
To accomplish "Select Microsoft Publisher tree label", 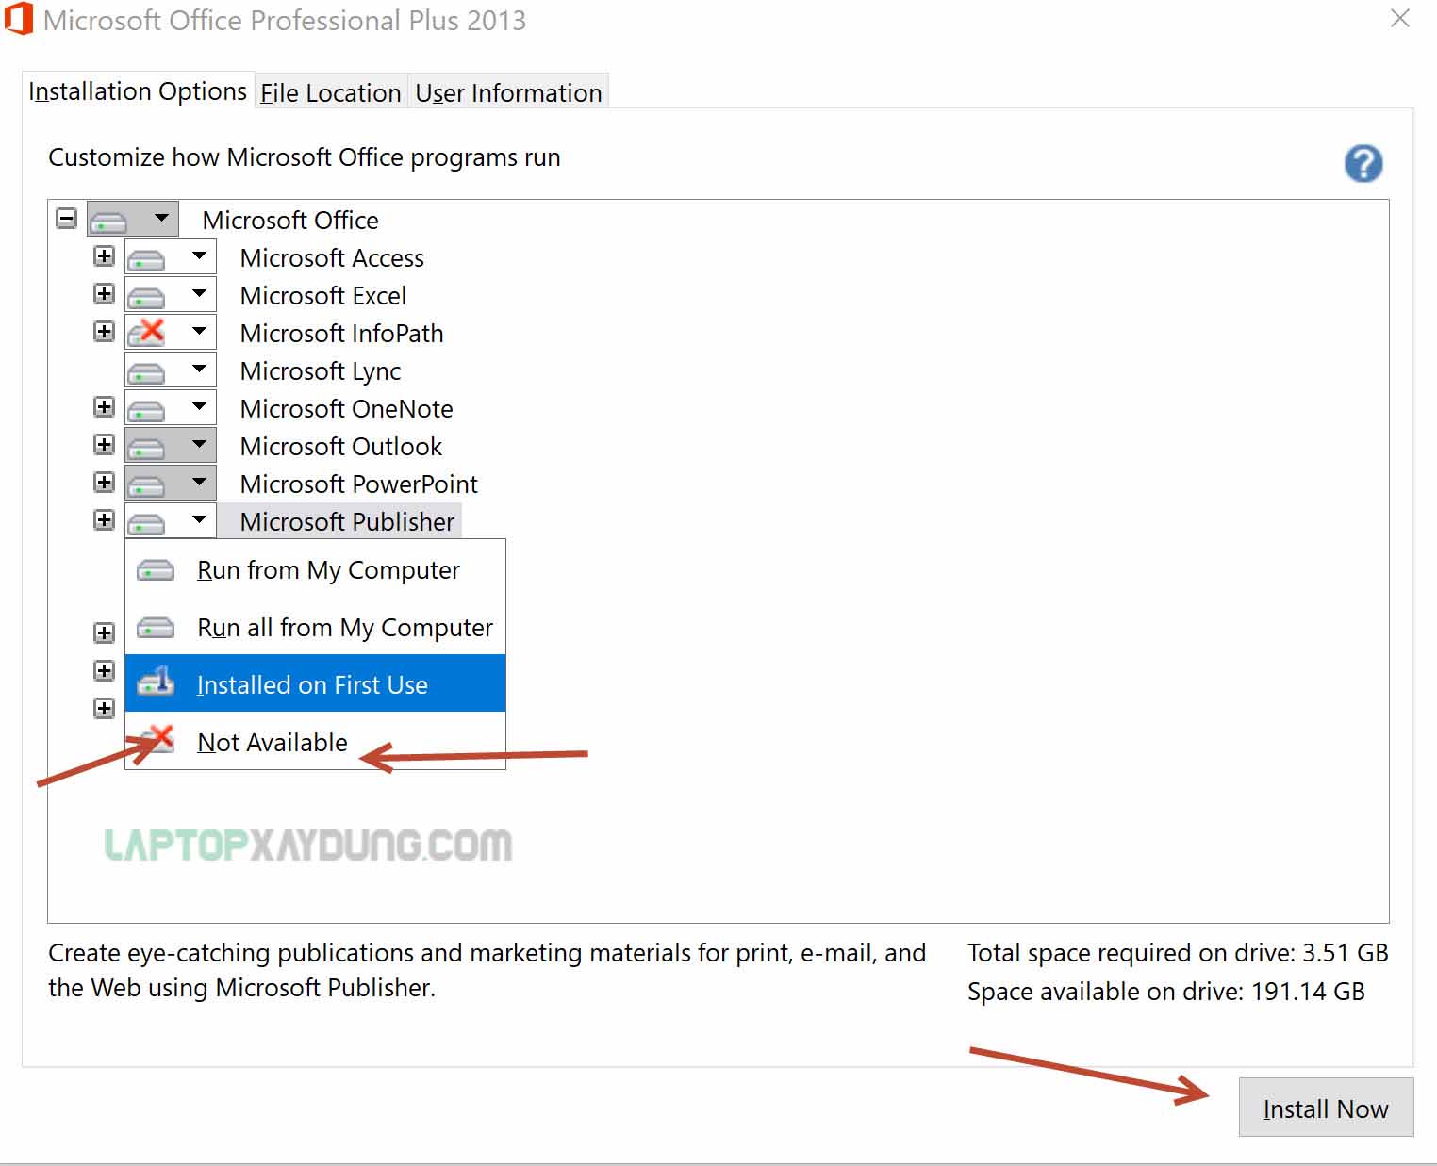I will pyautogui.click(x=347, y=521).
